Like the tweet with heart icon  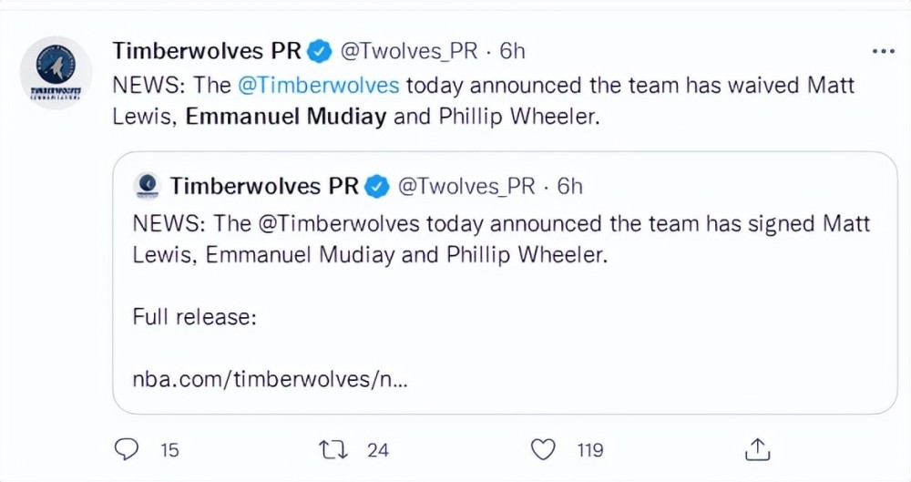pos(544,449)
